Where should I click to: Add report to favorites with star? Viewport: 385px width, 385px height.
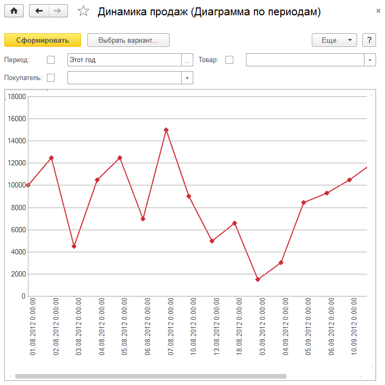click(83, 12)
